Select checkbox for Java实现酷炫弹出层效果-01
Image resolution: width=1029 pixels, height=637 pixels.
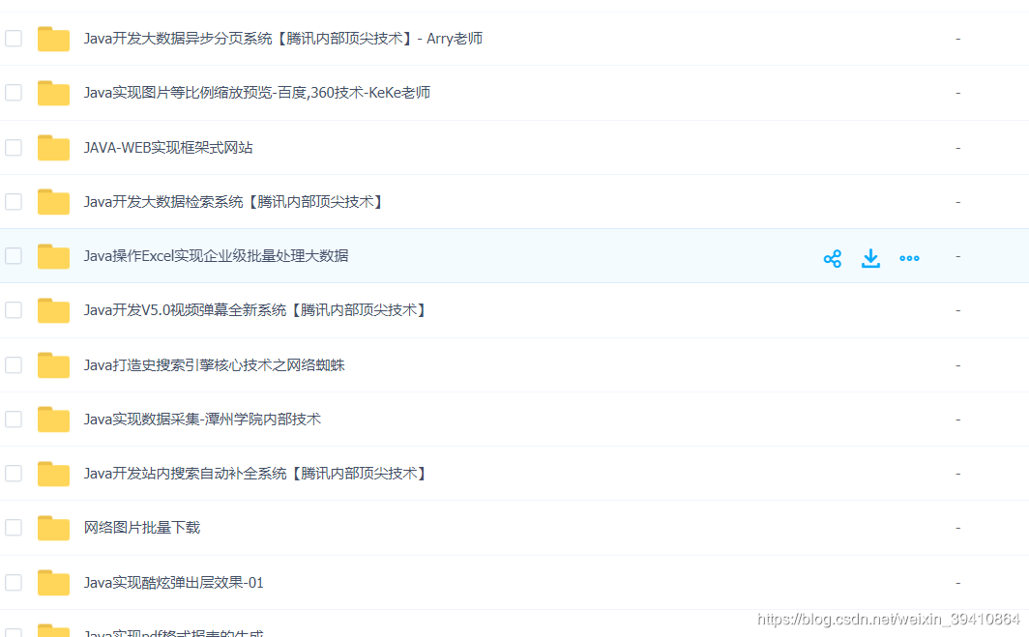point(14,583)
